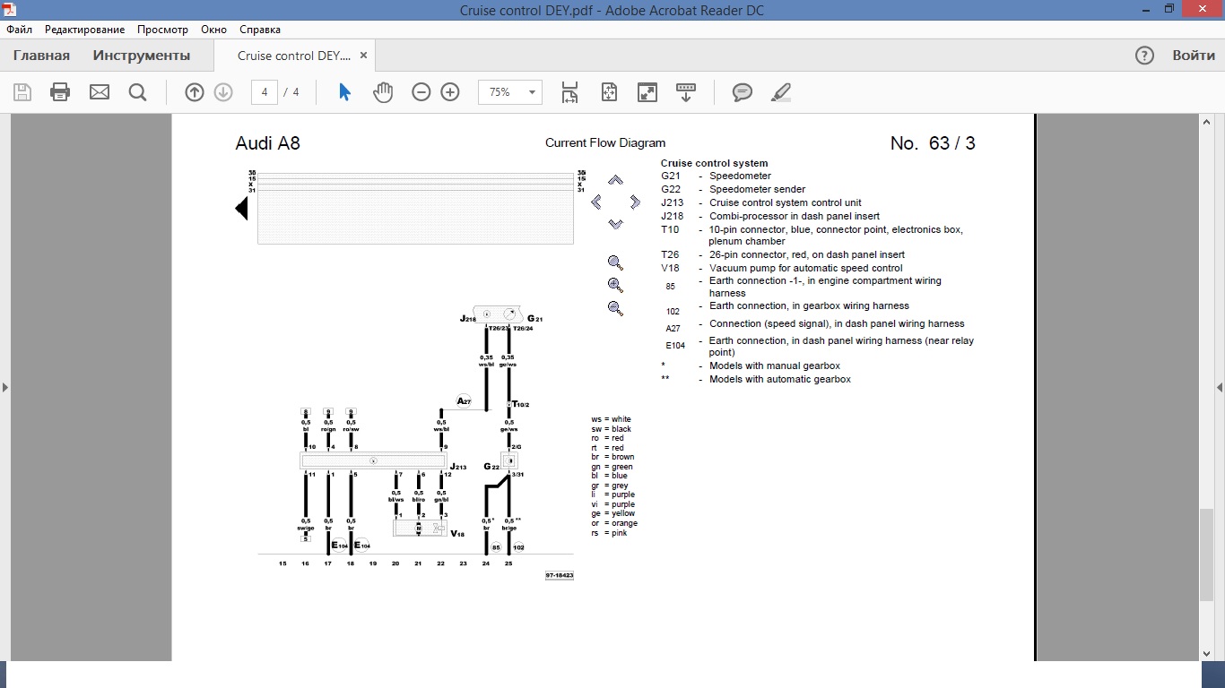
Task: Send the file by email icon
Action: pyautogui.click(x=99, y=92)
